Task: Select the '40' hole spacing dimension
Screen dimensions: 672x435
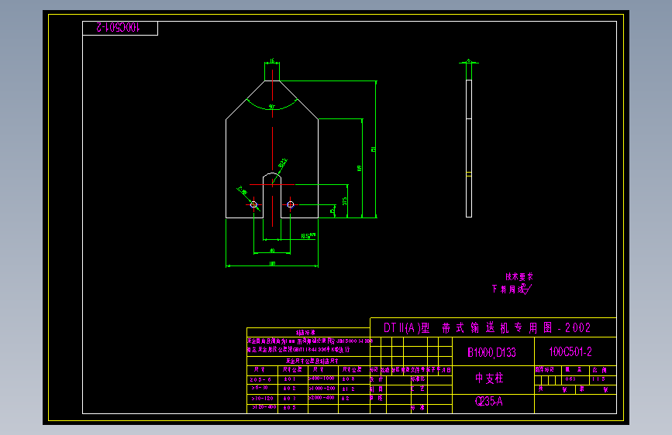Action: (x=272, y=251)
